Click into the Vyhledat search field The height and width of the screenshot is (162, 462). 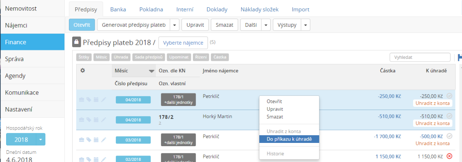pos(420,57)
